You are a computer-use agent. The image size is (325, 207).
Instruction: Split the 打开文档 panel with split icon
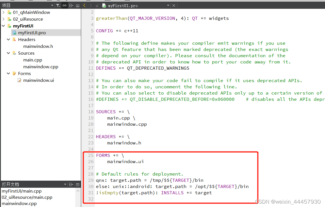point(71,184)
